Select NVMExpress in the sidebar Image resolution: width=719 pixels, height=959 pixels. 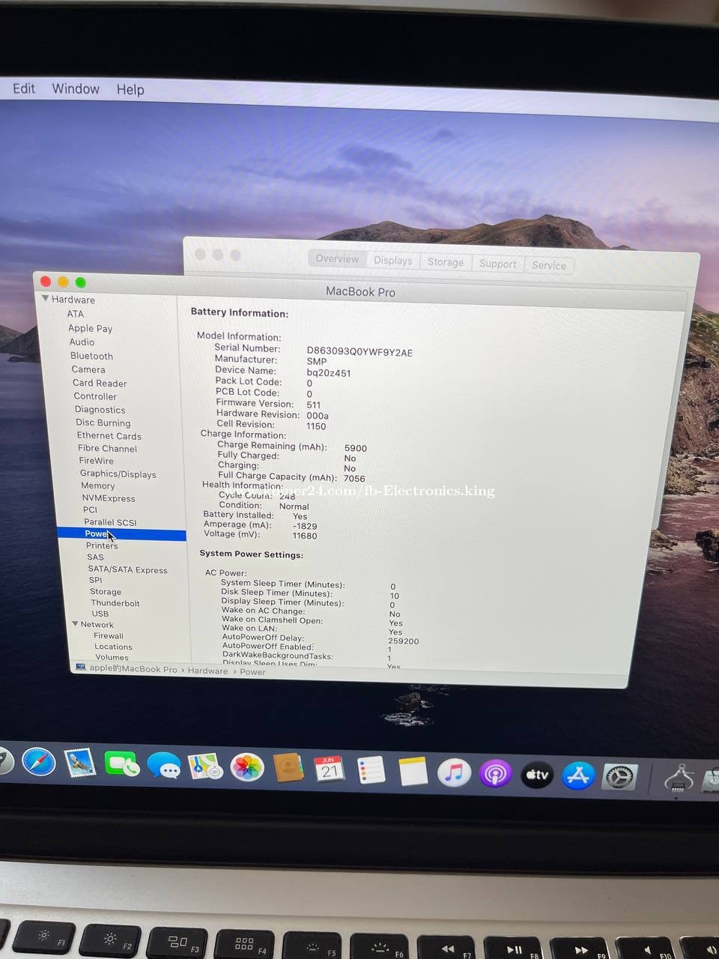109,498
